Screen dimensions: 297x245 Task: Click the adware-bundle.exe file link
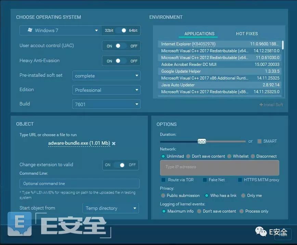(x=79, y=143)
